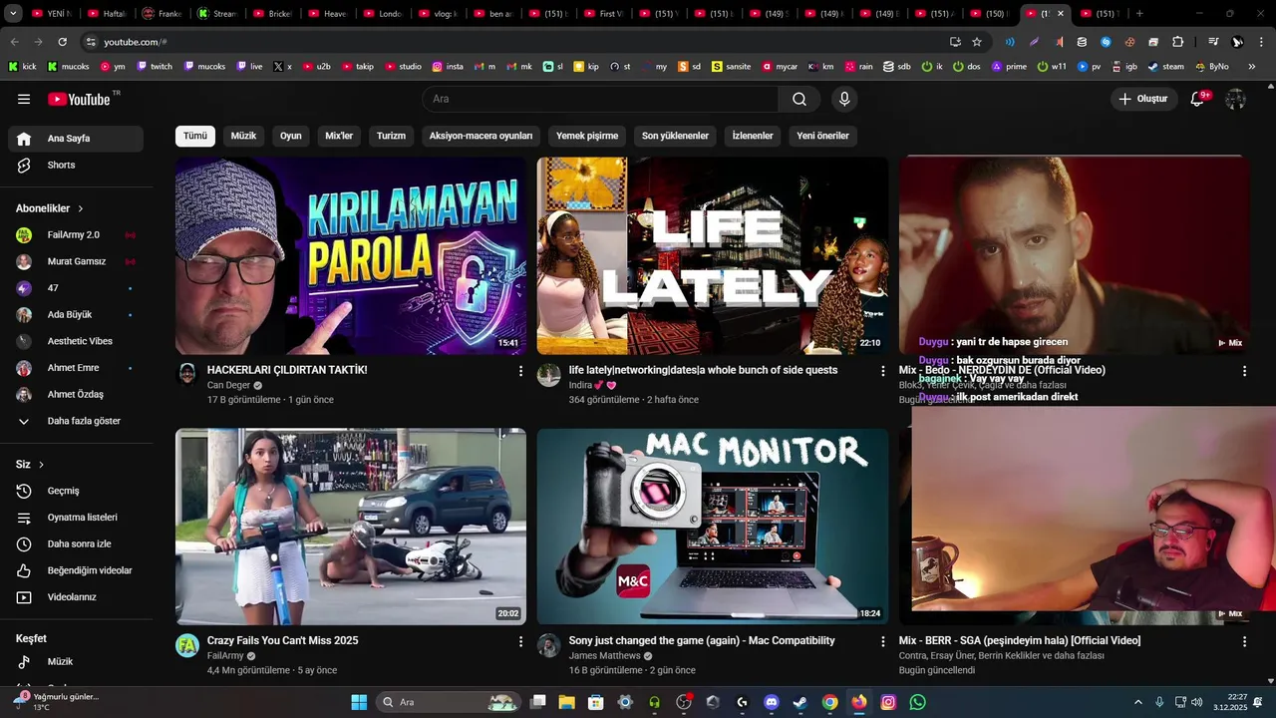Click the browser back arrow
1276x718 pixels.
(x=14, y=42)
